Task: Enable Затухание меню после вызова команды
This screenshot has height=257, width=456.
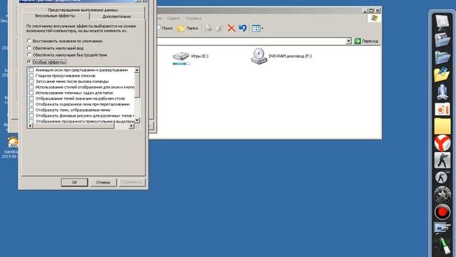Action: tap(31, 81)
